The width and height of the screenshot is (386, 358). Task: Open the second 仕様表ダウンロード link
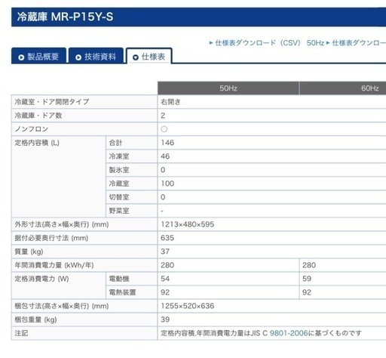[359, 43]
